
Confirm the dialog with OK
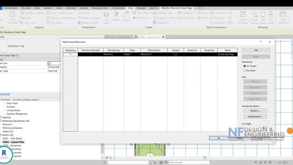click(219, 138)
